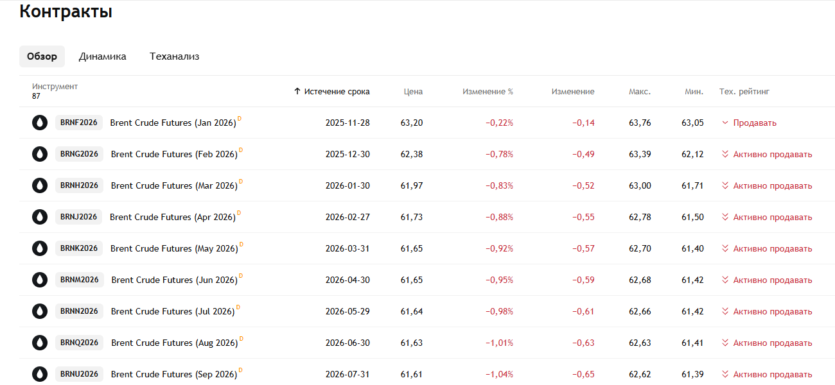
Task: Click the Продавать rating for Jan 2026
Action: tap(754, 123)
